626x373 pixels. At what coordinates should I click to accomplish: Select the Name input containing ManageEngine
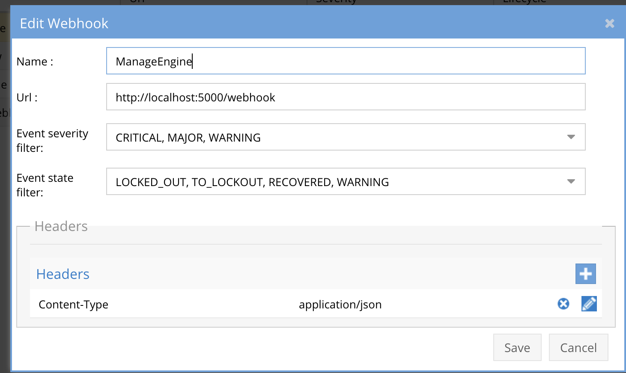pos(346,61)
